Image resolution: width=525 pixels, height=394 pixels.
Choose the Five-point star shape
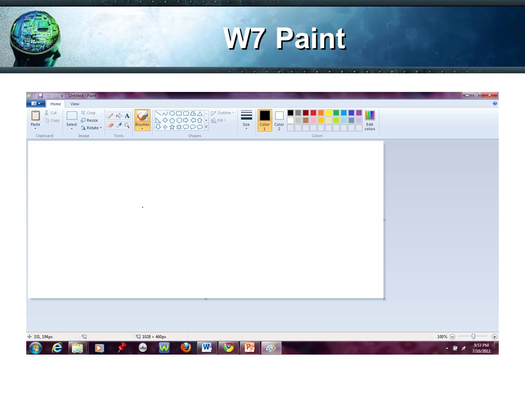click(x=172, y=127)
